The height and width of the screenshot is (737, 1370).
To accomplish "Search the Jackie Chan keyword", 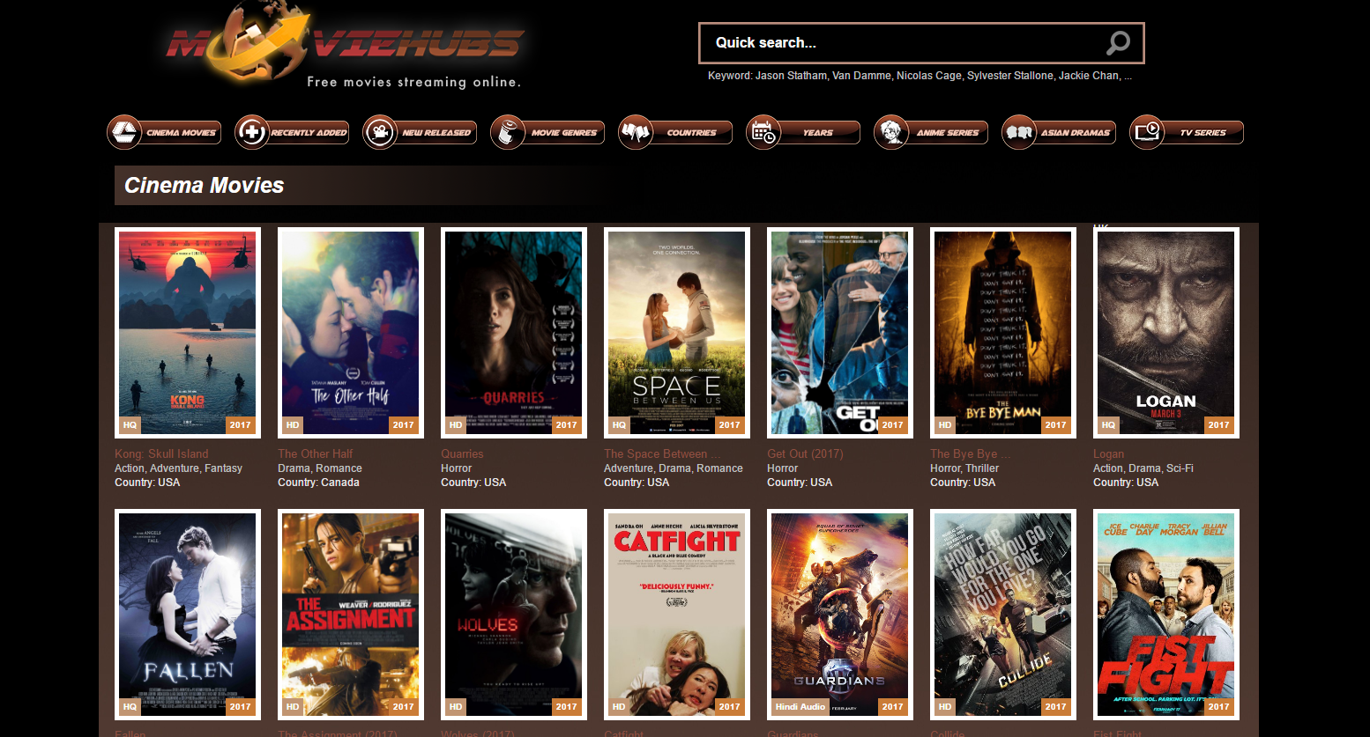I will click(x=1089, y=76).
